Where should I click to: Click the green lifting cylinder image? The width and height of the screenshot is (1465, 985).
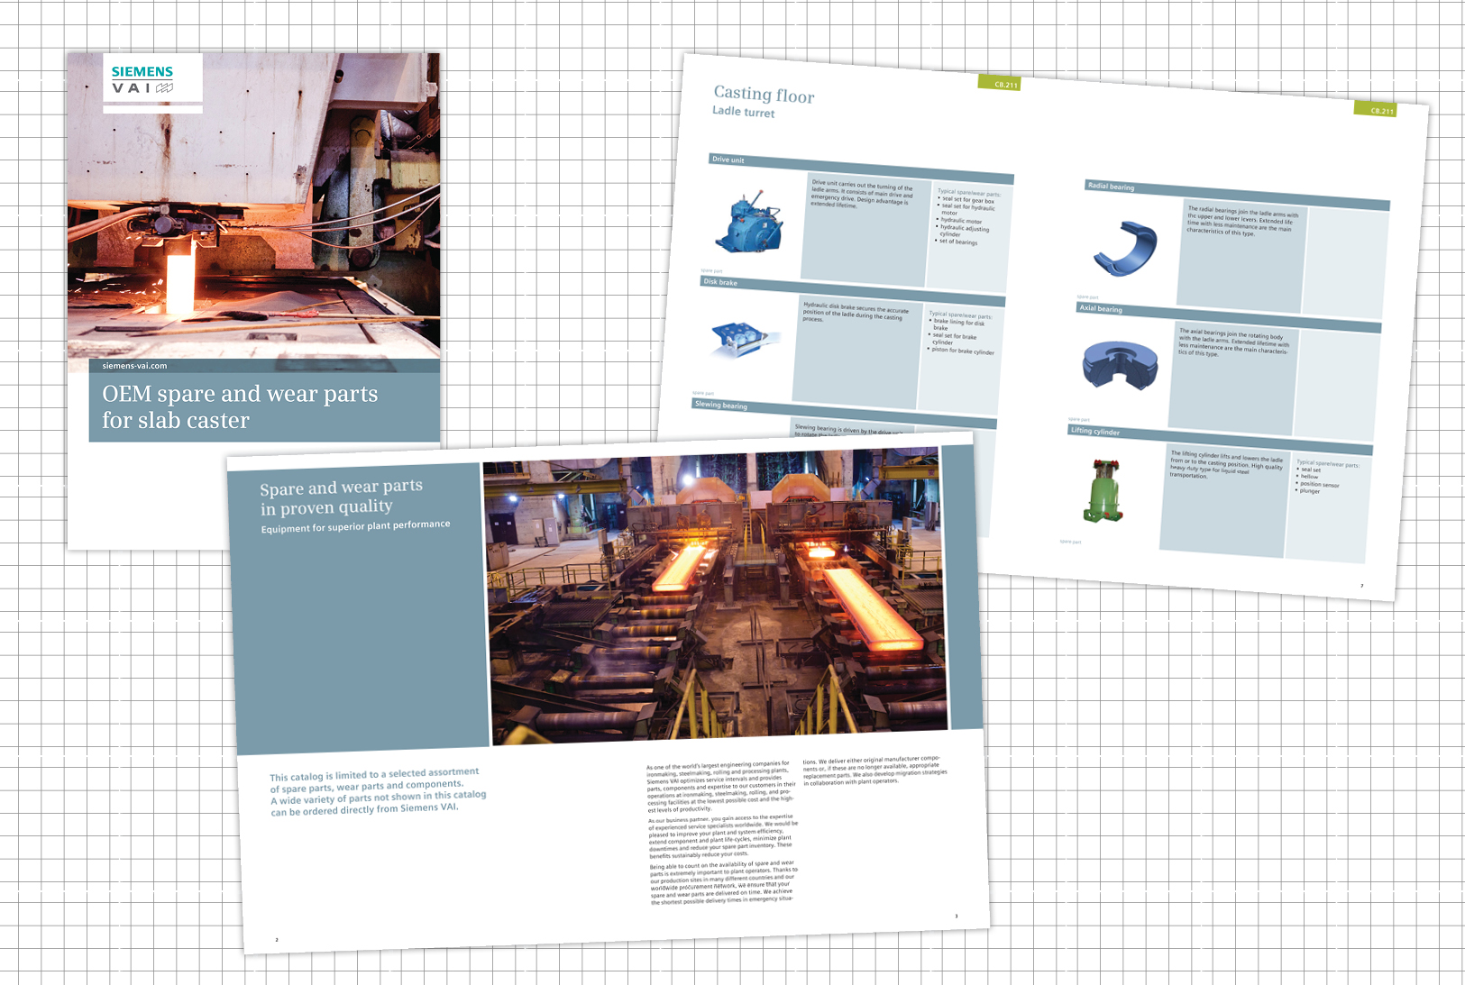(x=1106, y=490)
